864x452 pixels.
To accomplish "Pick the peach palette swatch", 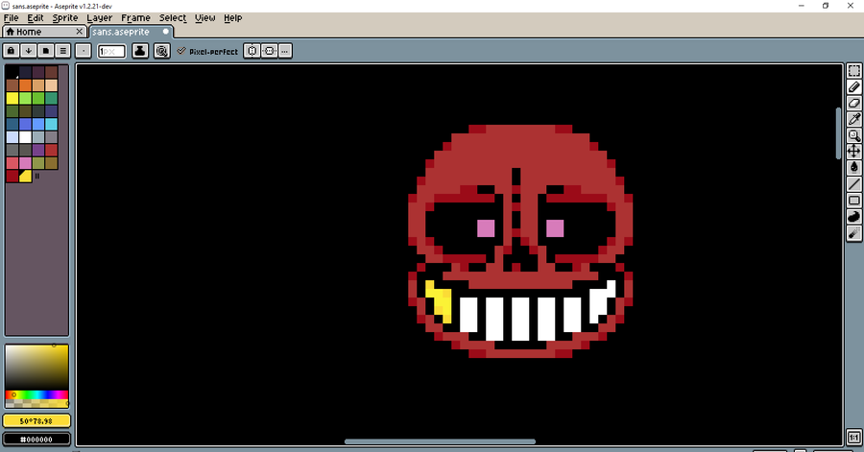I will (51, 85).
